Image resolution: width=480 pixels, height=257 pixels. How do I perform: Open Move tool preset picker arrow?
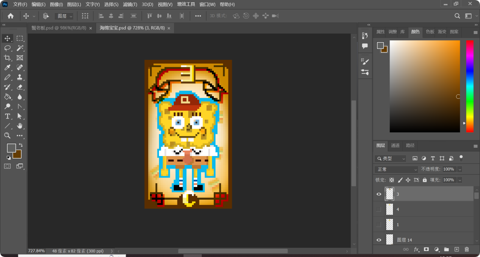tap(34, 16)
